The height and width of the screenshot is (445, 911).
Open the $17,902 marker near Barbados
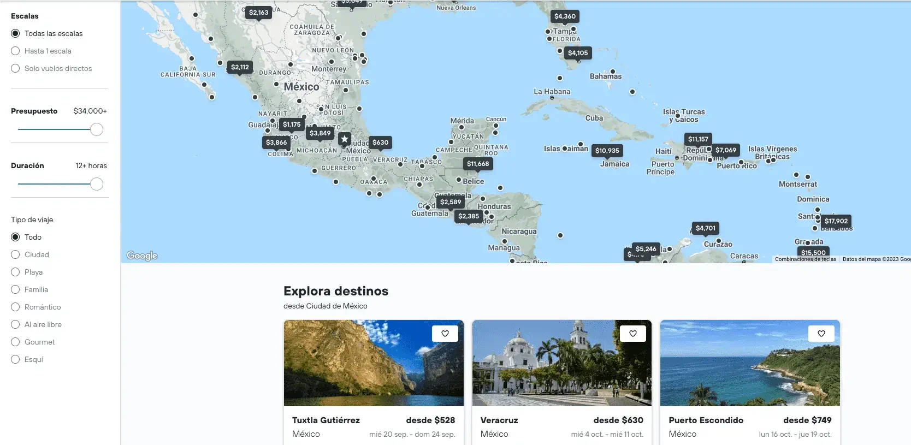[836, 221]
